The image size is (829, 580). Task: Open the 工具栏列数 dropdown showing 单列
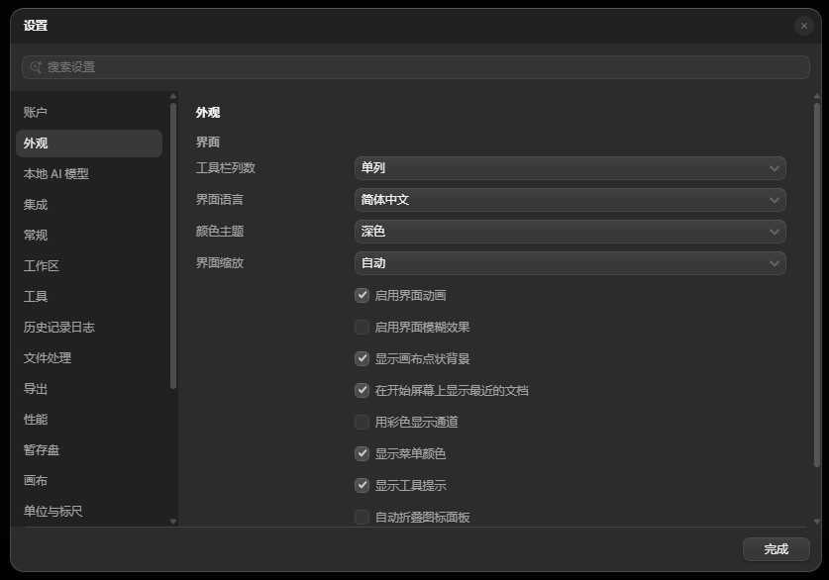[x=570, y=168]
